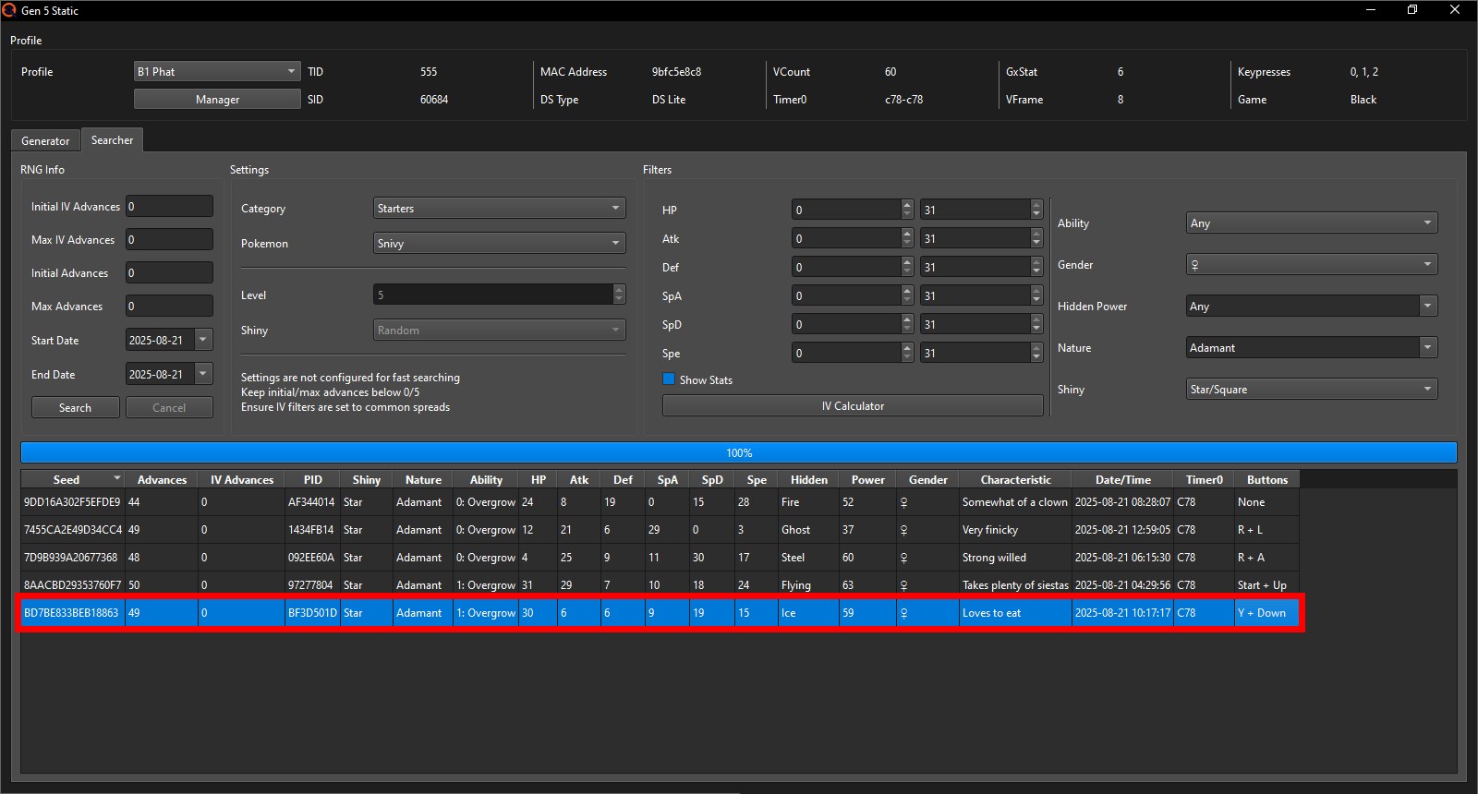Select result row with seed 9DD16A302F5EFDE9
The width and height of the screenshot is (1478, 794).
72,502
